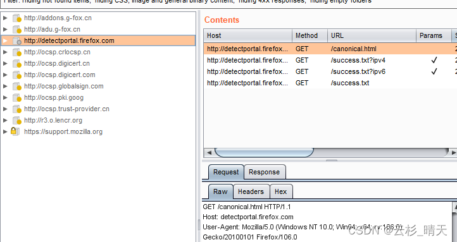The height and width of the screenshot is (242, 457).
Task: Expand the addons.g-fox.cn tree node
Action: coord(5,18)
